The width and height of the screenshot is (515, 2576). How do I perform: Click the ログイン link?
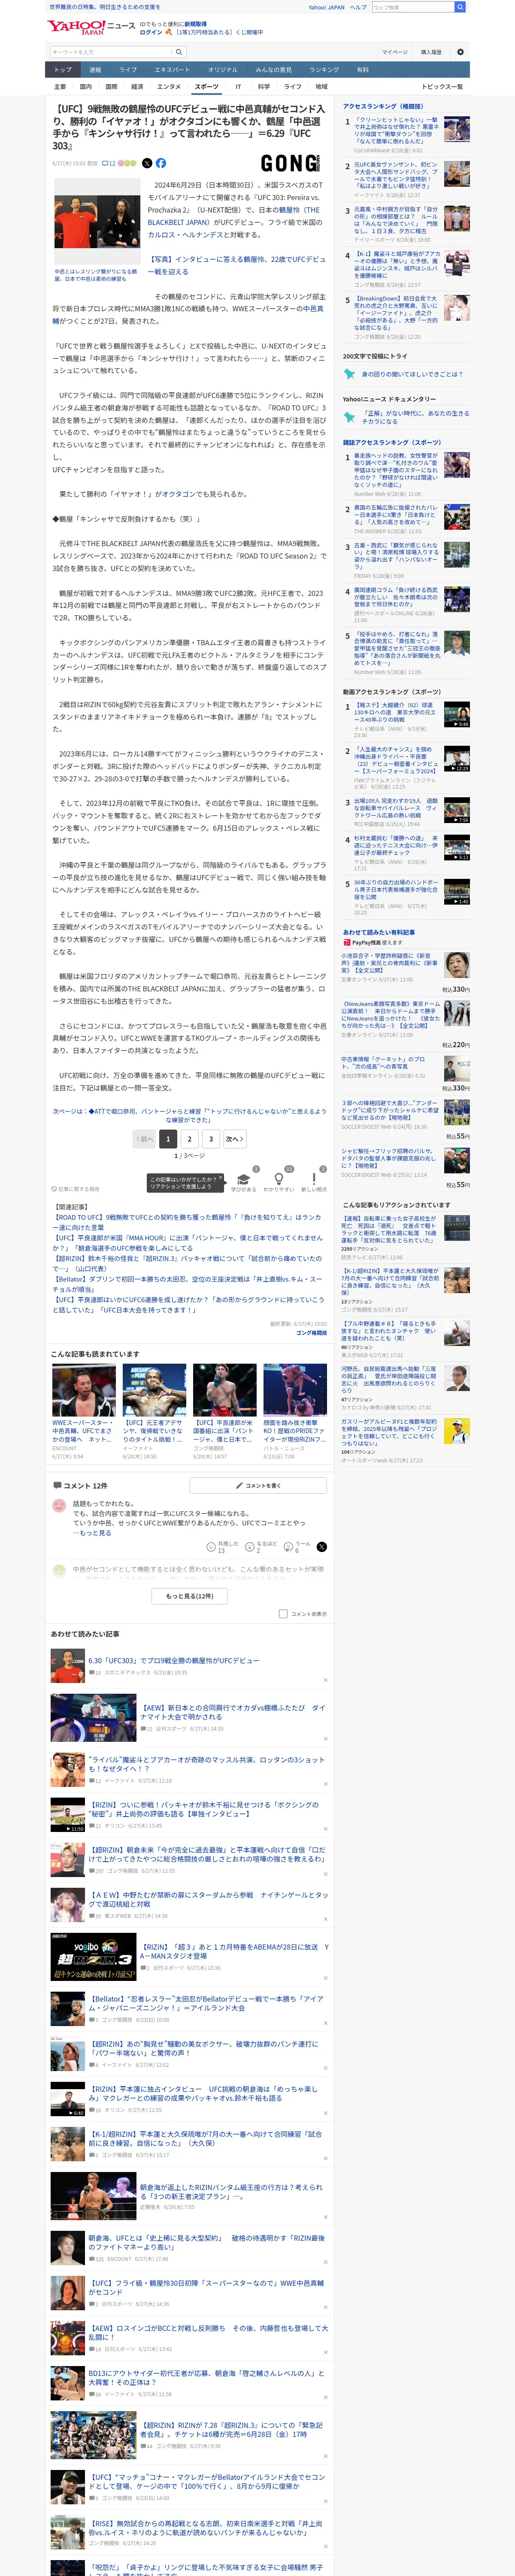[x=151, y=32]
